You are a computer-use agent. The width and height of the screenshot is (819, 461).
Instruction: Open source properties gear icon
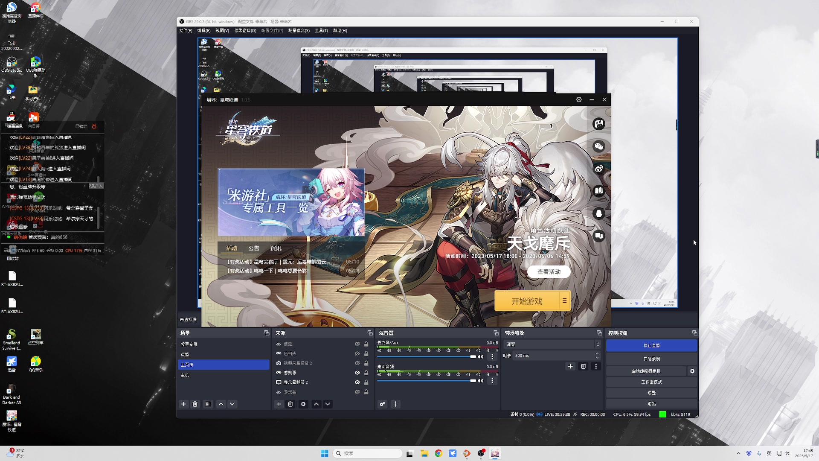303,404
